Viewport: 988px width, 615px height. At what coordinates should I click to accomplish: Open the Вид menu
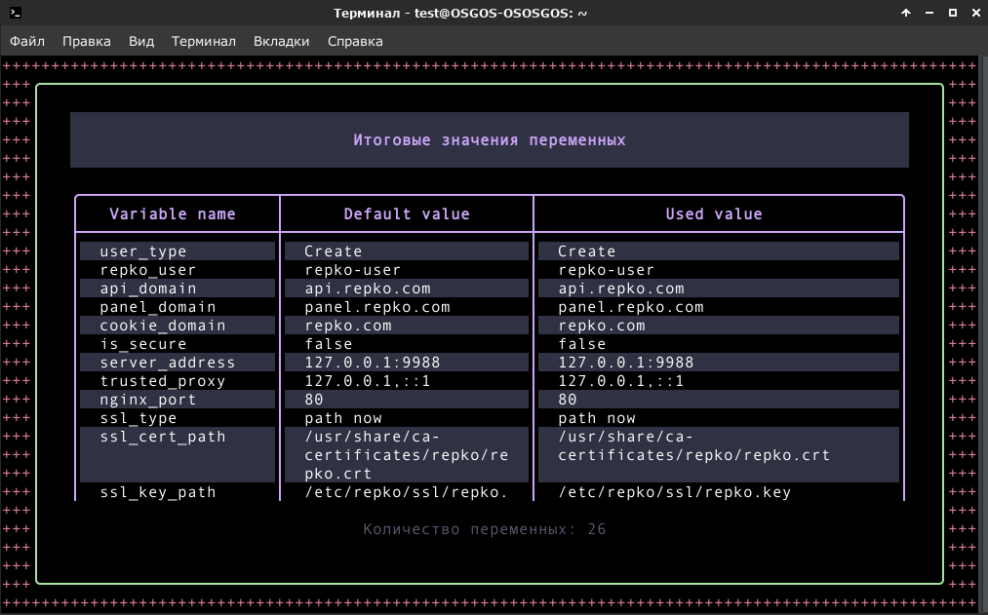[x=141, y=42]
